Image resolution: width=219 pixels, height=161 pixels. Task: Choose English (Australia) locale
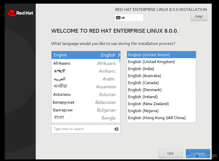tap(162, 76)
